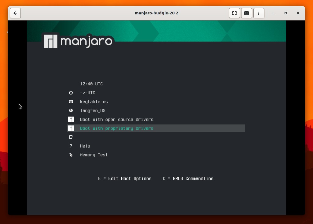Viewport: 313px width, 224px height.
Task: Click the keyboard icon beside keytable=us
Action: click(71, 102)
